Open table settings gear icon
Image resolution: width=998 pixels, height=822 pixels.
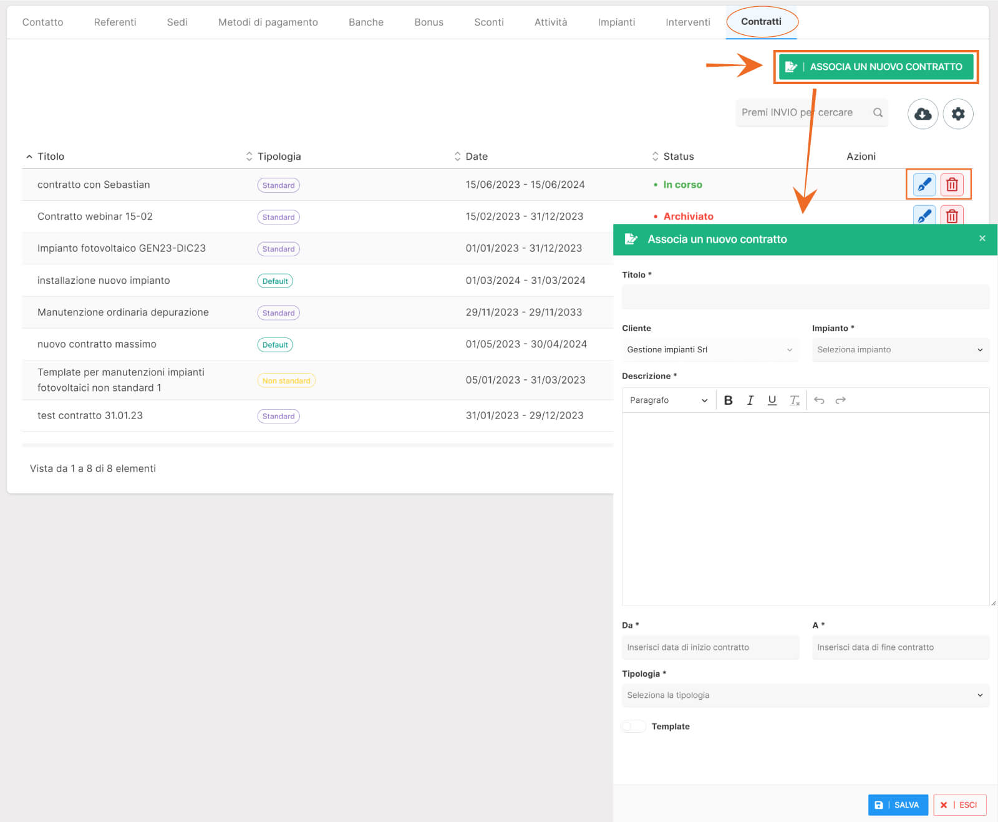[957, 114]
